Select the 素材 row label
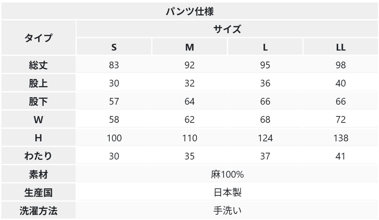This screenshot has height=220, width=379. [x=38, y=175]
